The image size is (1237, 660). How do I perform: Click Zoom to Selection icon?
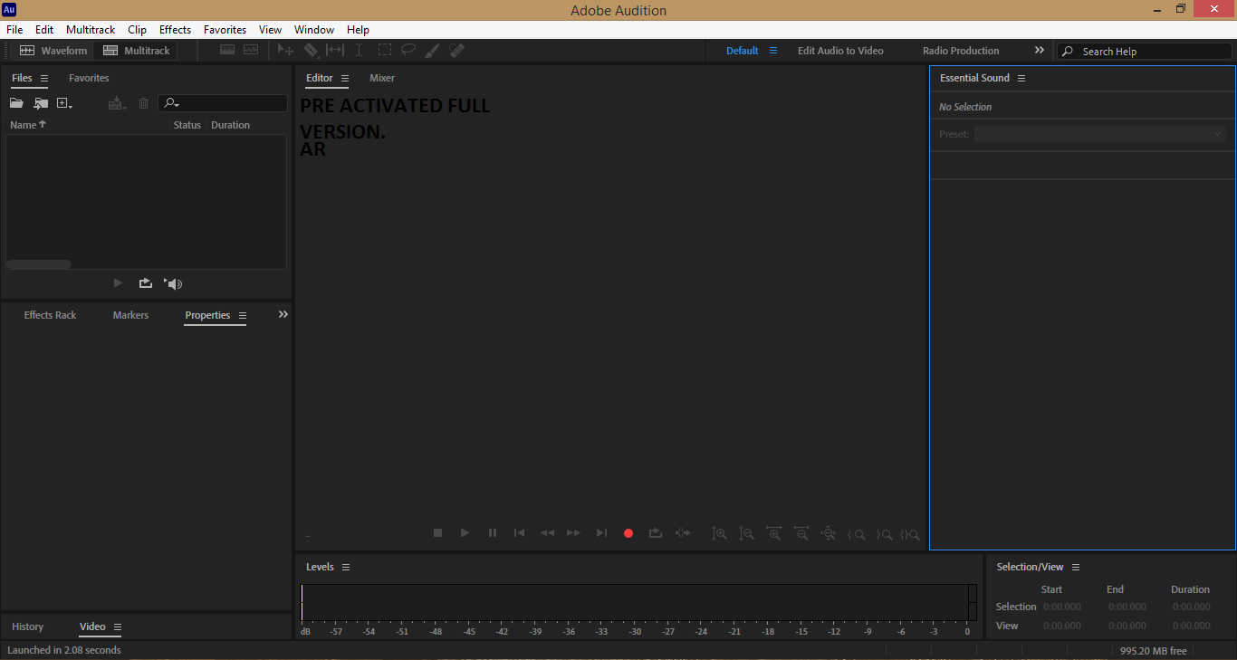tap(910, 534)
